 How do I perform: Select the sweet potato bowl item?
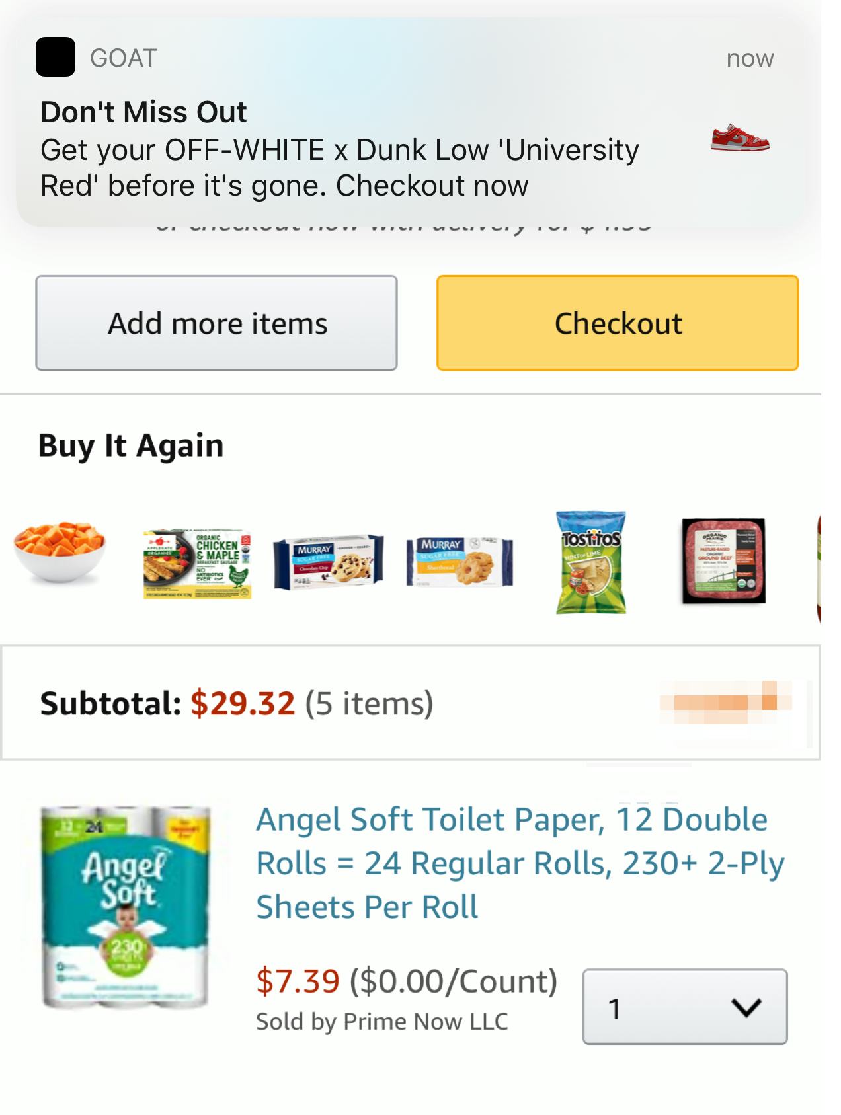pos(60,550)
